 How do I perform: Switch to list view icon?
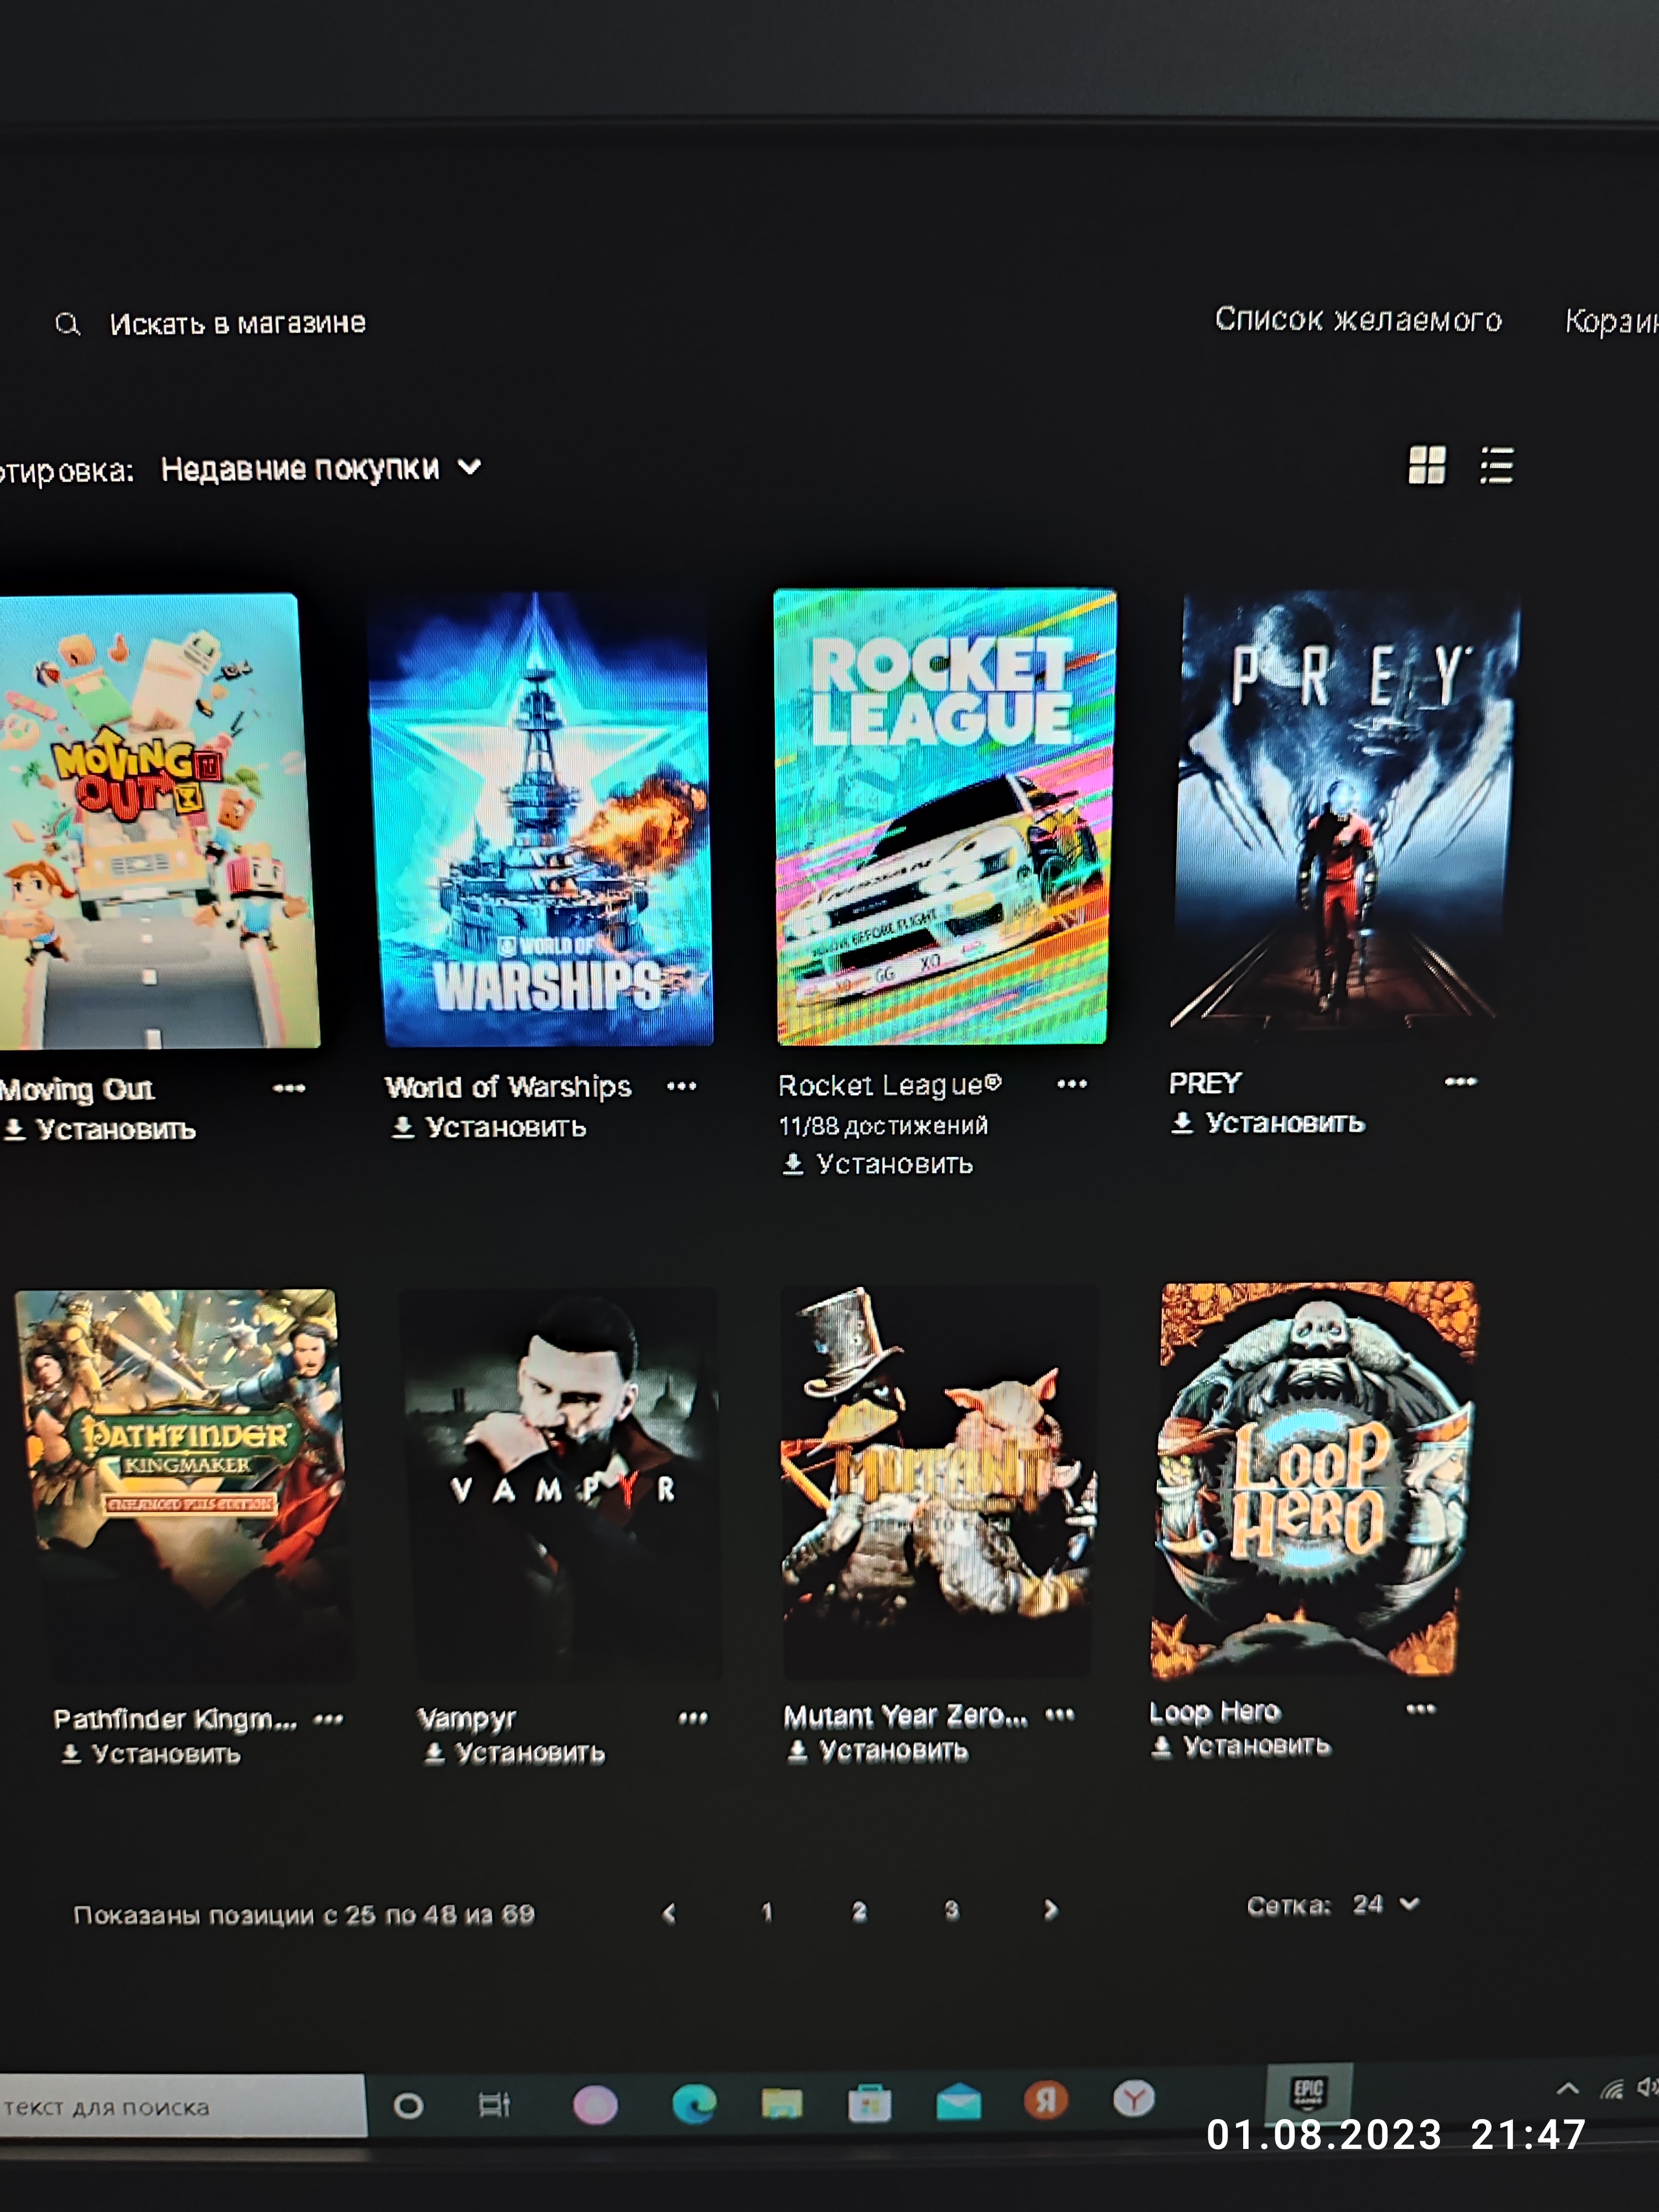coord(1496,465)
